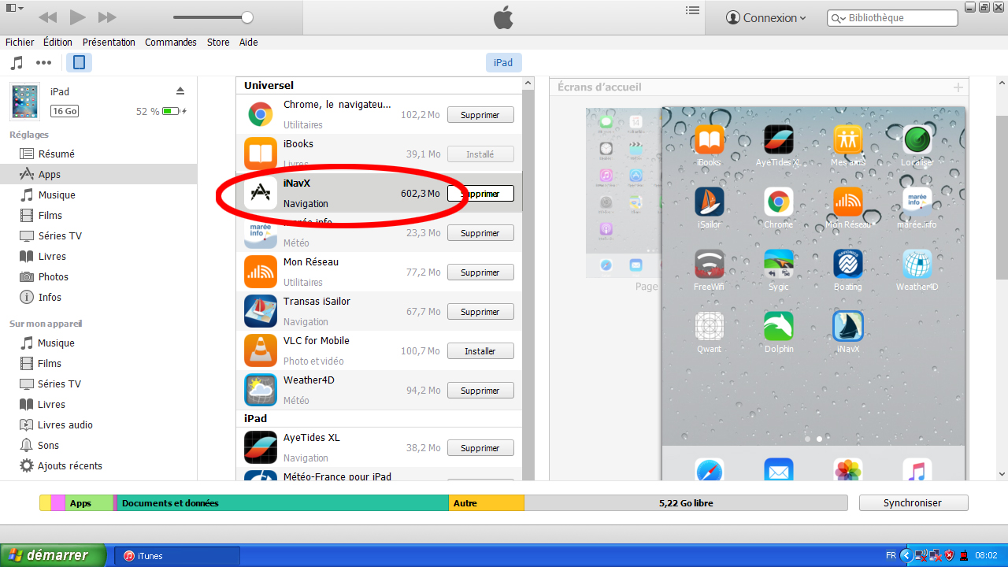The image size is (1008, 567).
Task: Open the Windows démarrer menu
Action: click(53, 555)
